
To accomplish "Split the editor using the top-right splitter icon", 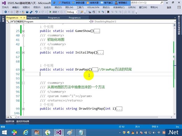I will (x=175, y=25).
